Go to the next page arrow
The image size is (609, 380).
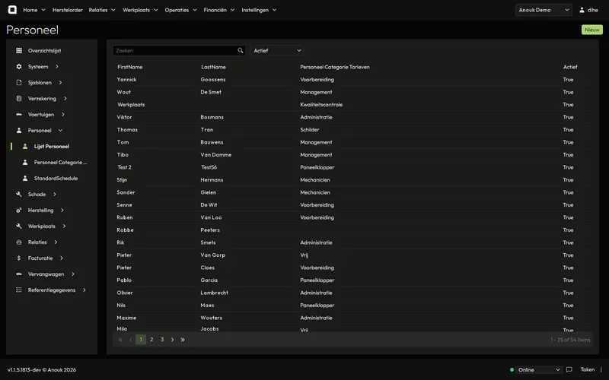173,340
